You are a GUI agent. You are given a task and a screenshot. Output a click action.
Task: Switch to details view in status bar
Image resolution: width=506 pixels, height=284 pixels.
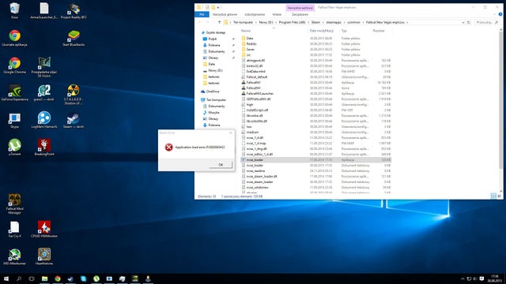point(493,196)
